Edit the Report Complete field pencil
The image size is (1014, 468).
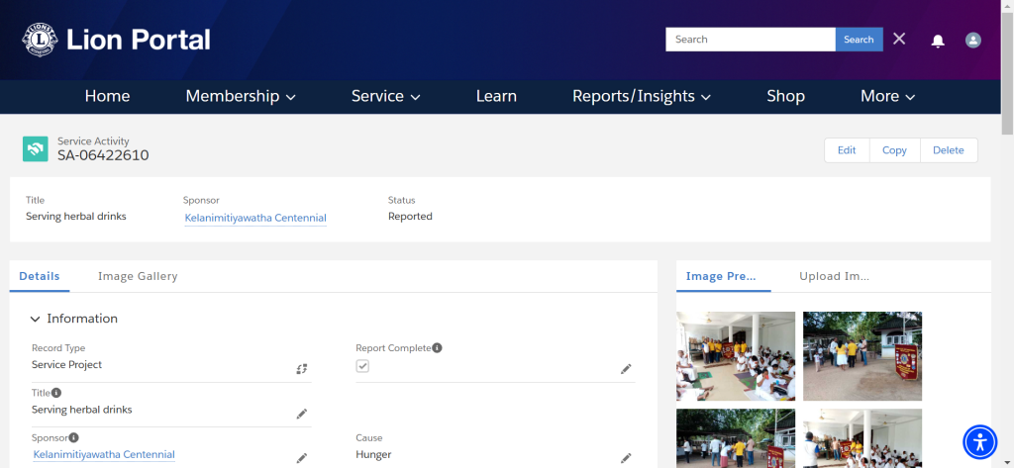tap(626, 369)
